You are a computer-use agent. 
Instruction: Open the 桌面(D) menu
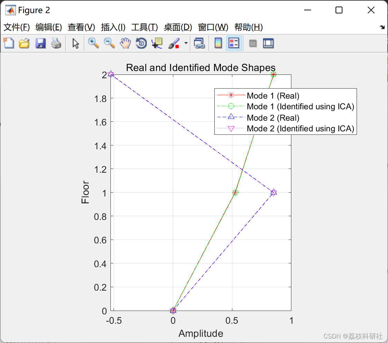click(178, 27)
